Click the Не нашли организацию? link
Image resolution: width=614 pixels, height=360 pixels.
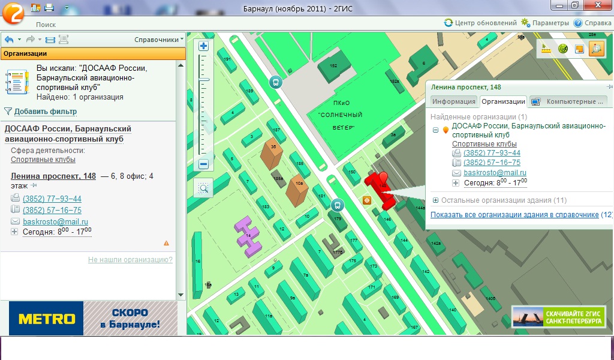coord(130,260)
